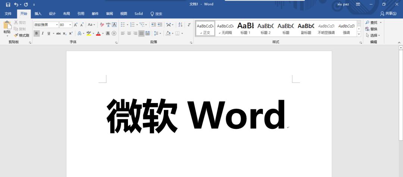Expand the styles gallery with the more arrow

click(359, 34)
